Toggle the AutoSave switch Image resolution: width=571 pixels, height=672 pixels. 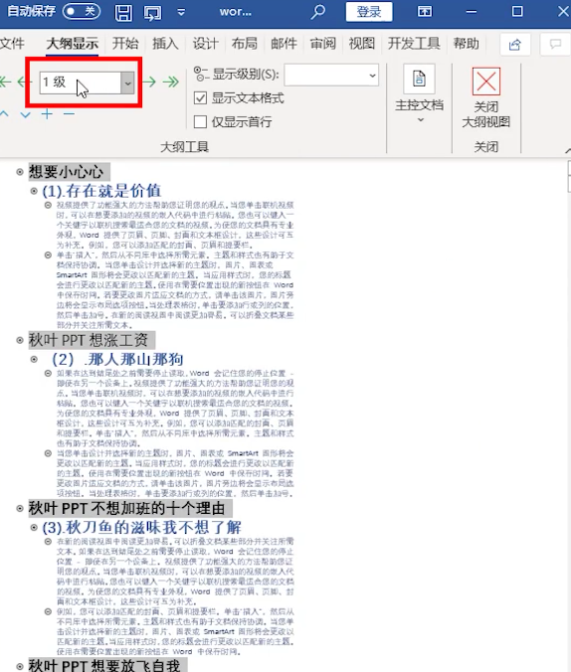(x=82, y=11)
